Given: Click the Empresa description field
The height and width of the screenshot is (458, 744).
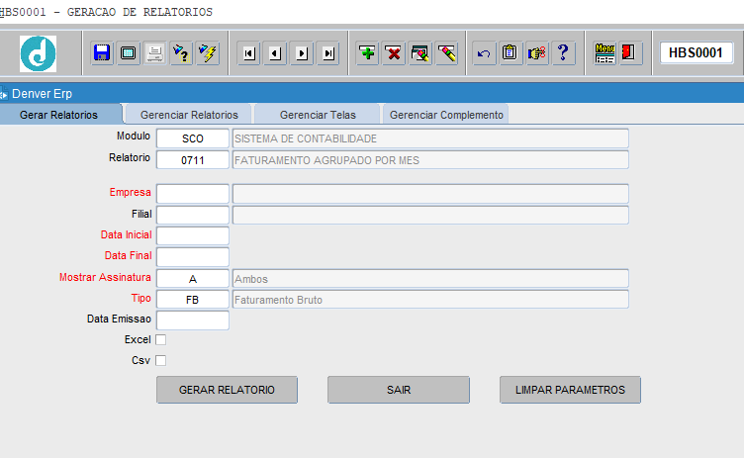Looking at the screenshot, I should tap(430, 194).
